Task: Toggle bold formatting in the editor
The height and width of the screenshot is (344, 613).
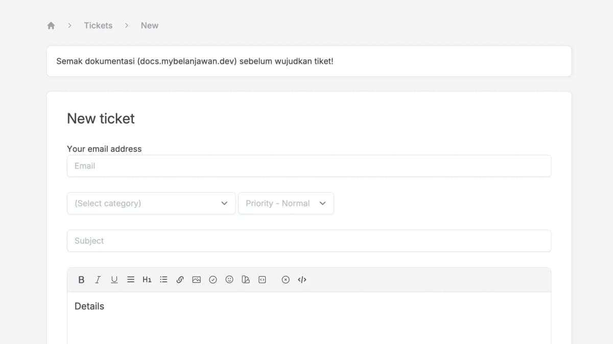Action: point(81,280)
